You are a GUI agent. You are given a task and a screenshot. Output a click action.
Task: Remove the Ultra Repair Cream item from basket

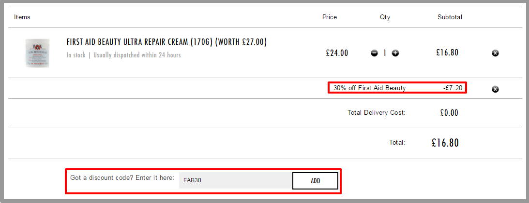click(495, 53)
